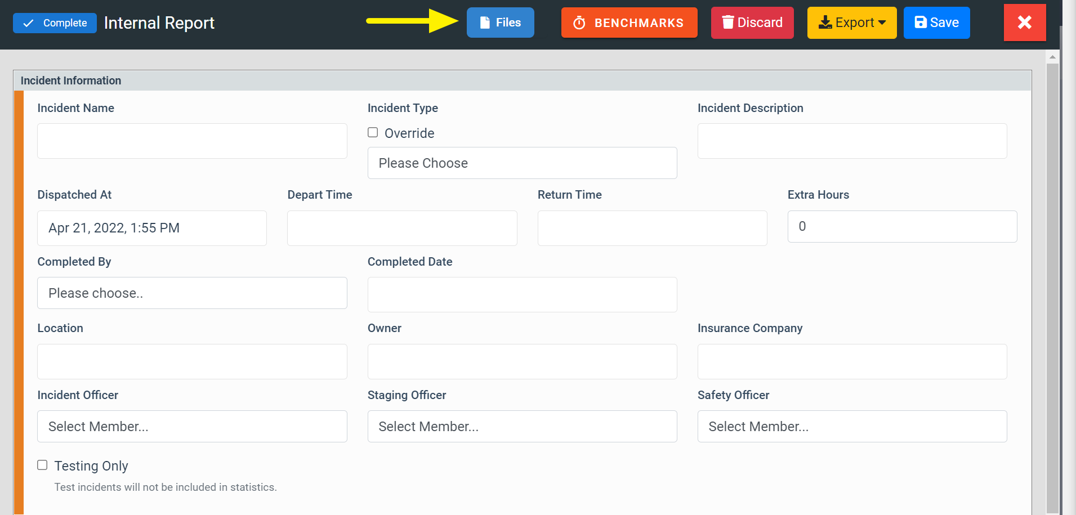Save the report with floppy disk button

[936, 23]
